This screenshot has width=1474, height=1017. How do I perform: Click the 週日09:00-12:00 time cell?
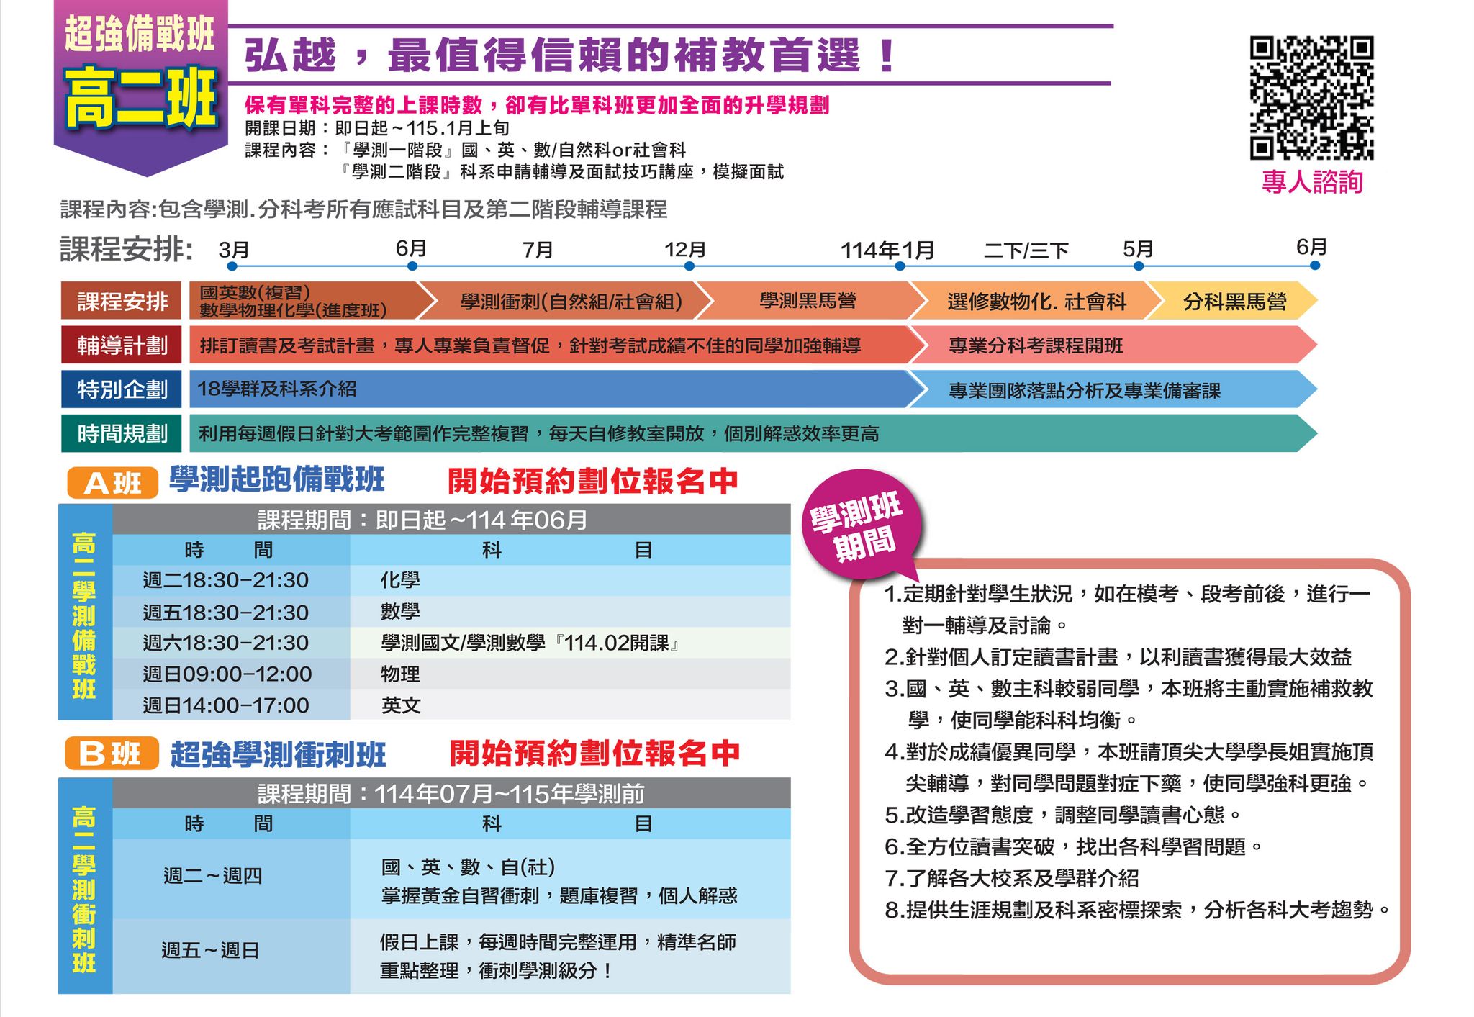232,674
